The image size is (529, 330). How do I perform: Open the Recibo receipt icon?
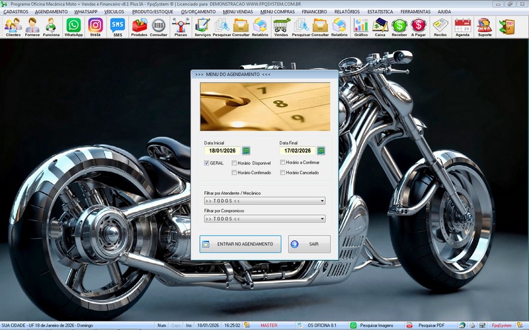click(x=440, y=27)
